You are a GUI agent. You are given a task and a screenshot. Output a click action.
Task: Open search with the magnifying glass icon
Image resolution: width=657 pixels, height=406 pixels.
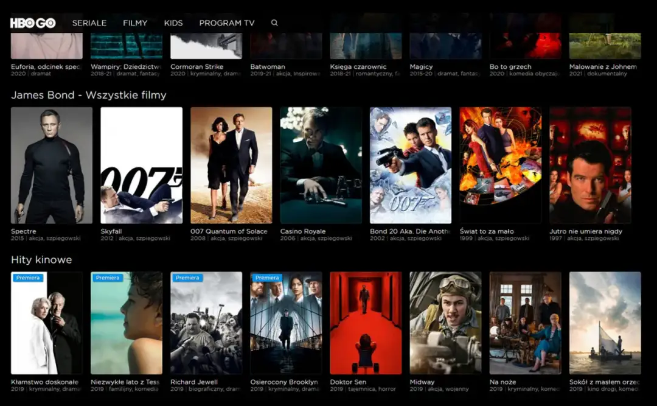click(274, 23)
